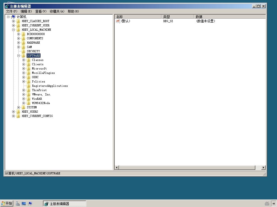Click the 类型 column header
Screen dimensions: 277x207
177,17
